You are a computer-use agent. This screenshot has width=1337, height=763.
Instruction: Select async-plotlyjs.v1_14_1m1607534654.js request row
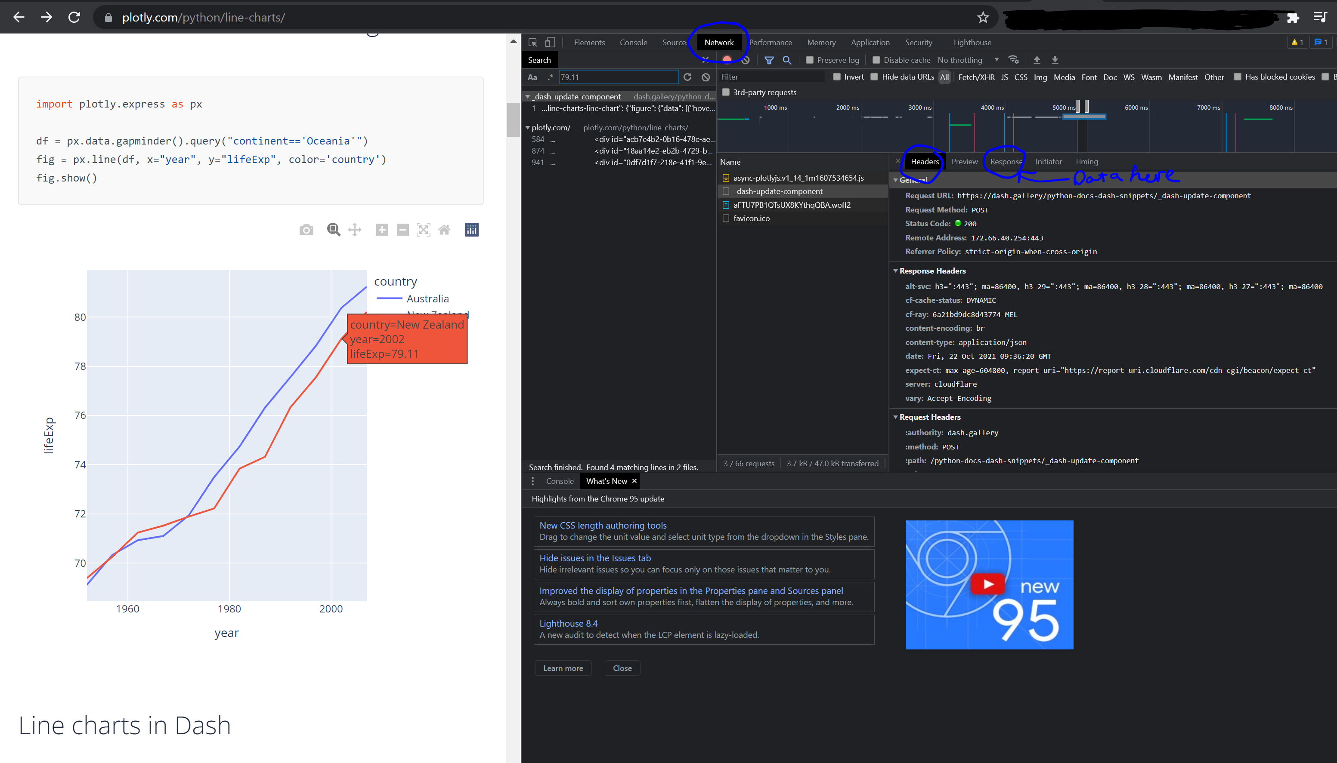(x=802, y=178)
